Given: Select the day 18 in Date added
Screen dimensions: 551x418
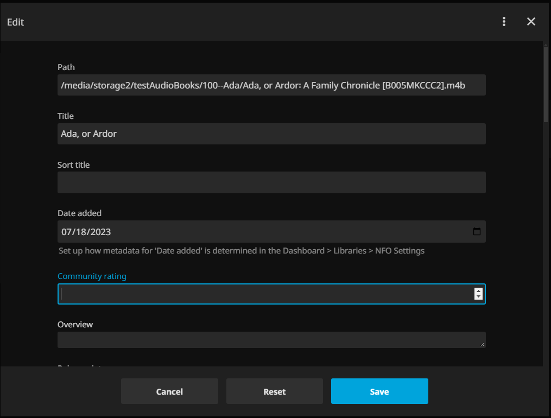Looking at the screenshot, I should (81, 232).
